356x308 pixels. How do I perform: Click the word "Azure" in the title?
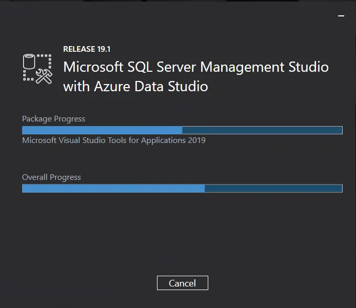coord(112,86)
